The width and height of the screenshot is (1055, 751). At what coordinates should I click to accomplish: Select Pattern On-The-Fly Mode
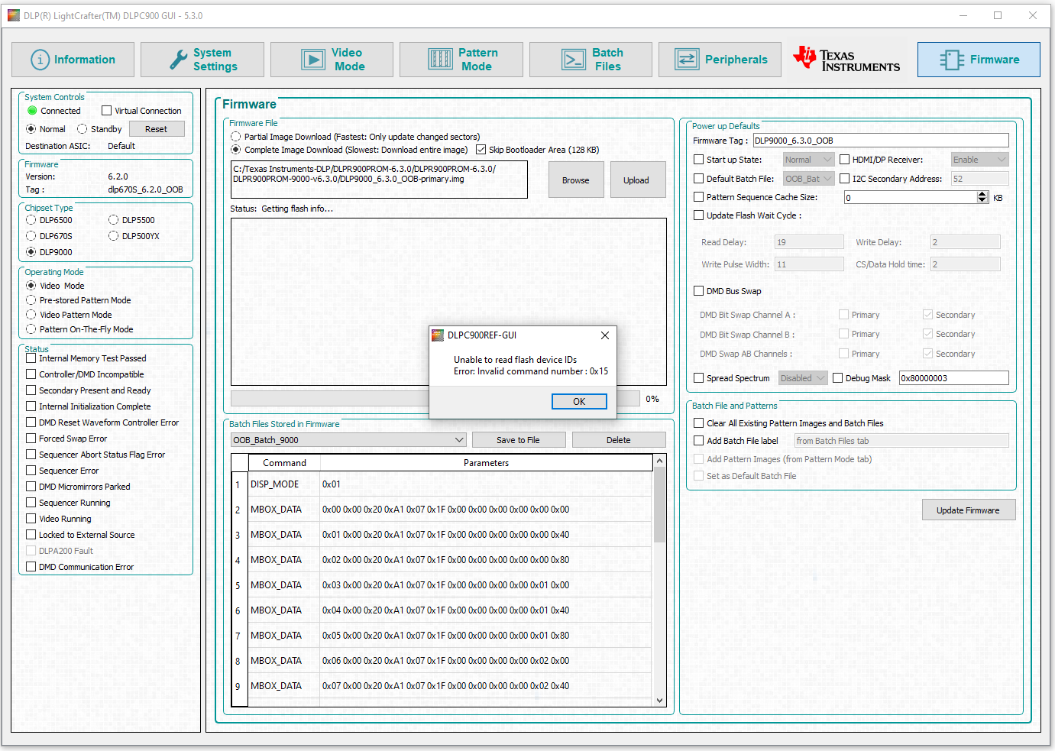pos(31,329)
